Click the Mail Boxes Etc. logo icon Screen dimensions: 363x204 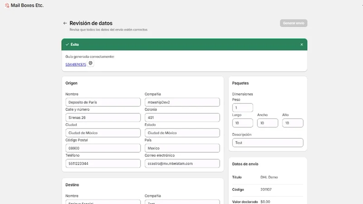coord(7,5)
